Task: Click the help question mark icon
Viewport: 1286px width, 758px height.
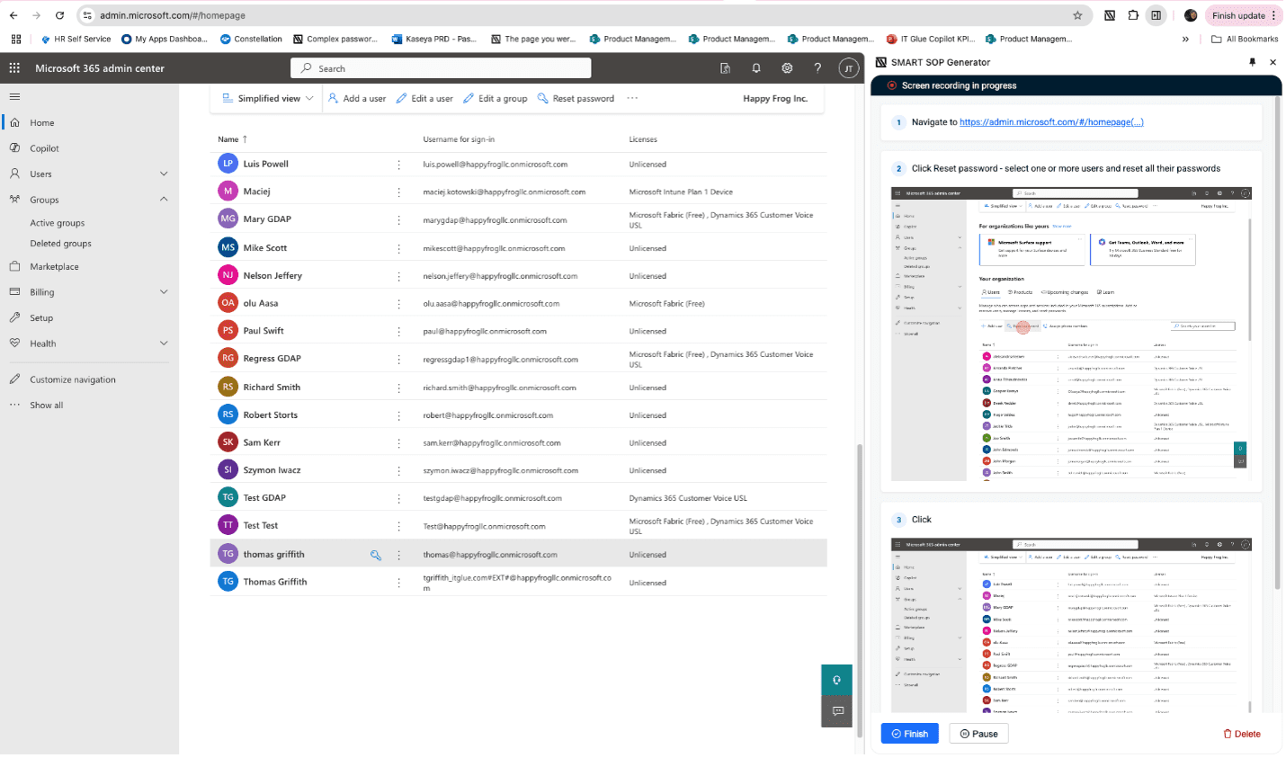Action: click(x=817, y=68)
